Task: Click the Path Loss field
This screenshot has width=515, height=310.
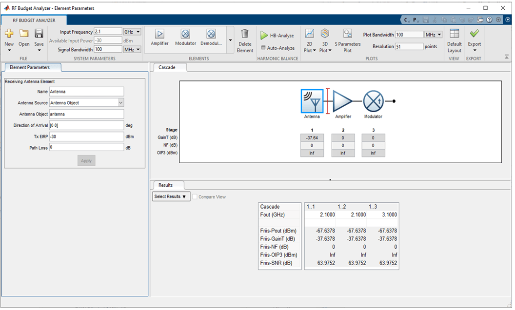Action: coord(87,148)
